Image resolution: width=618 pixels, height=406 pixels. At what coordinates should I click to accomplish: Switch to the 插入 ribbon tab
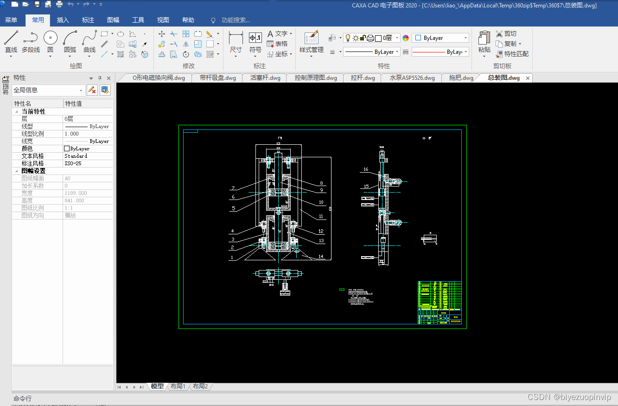point(63,20)
